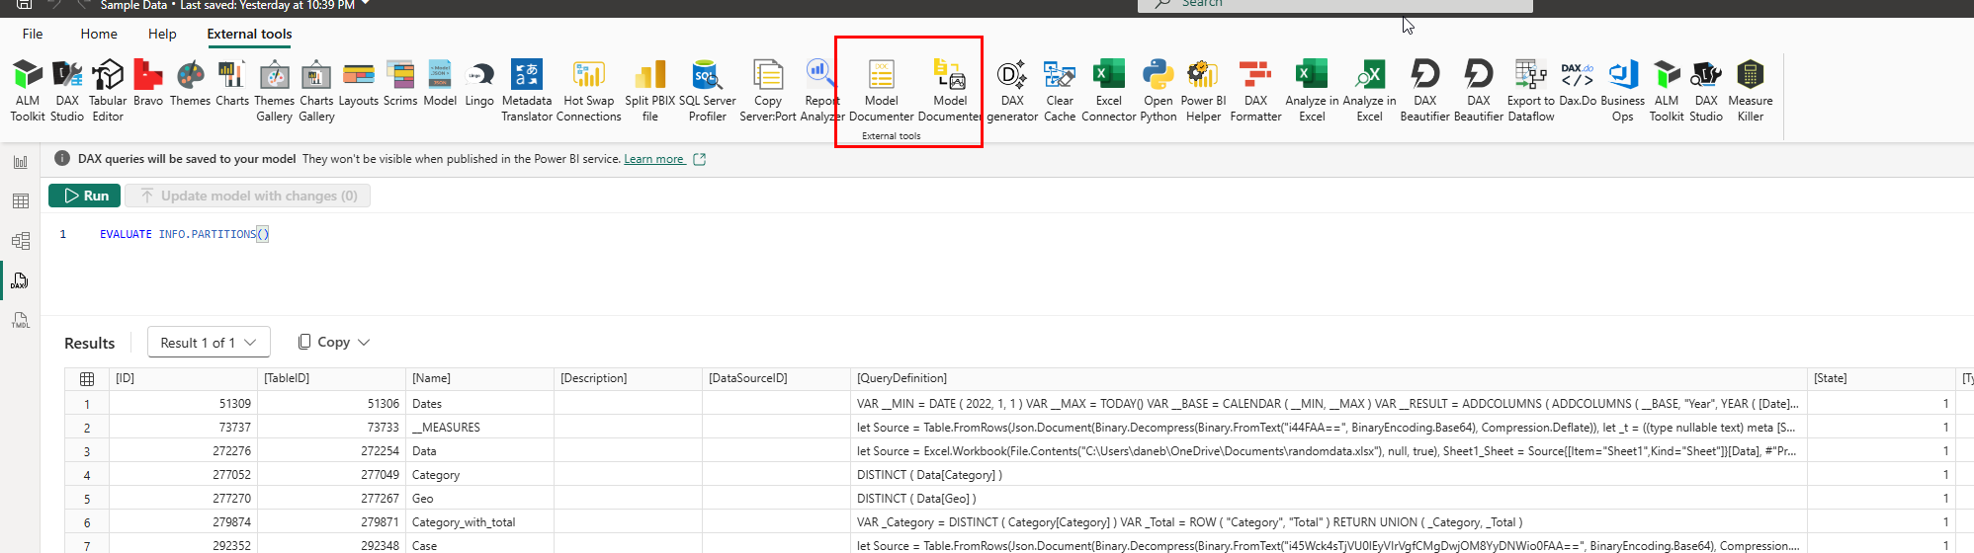1974x553 pixels.
Task: Open the Charts Gallery tool
Action: coord(316,90)
